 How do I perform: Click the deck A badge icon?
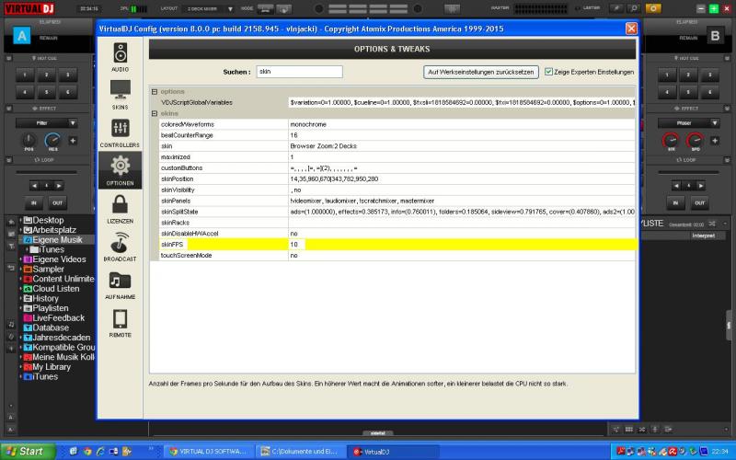point(21,36)
